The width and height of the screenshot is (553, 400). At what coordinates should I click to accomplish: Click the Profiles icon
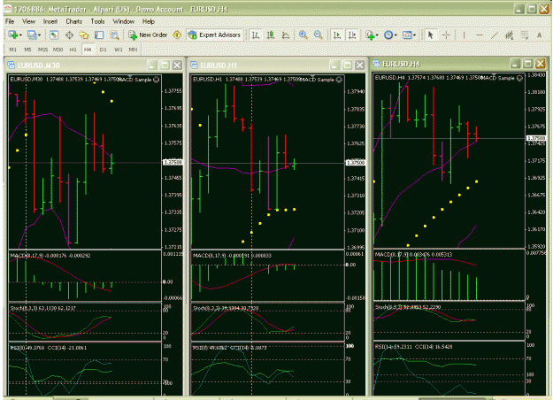coord(32,35)
